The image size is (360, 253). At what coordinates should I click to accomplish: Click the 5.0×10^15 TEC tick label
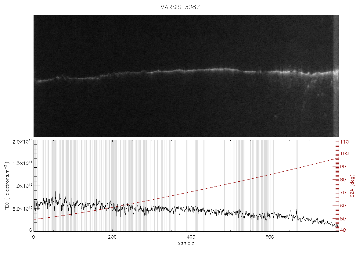click(22, 209)
